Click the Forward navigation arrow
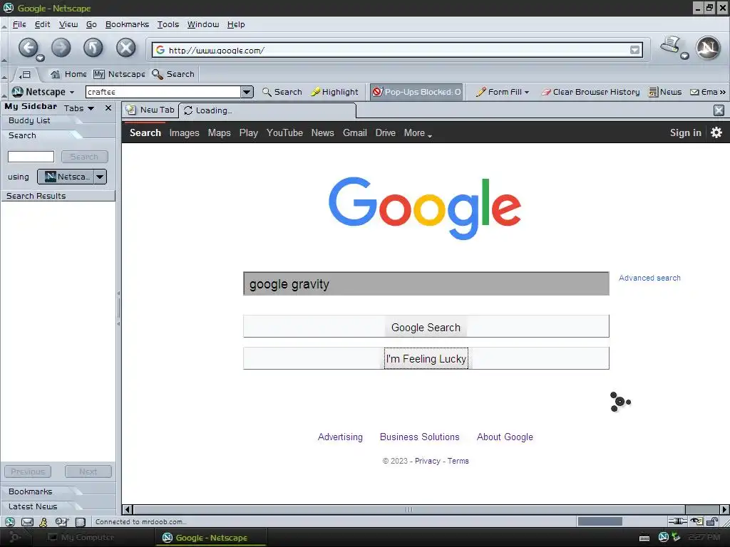 [61, 48]
